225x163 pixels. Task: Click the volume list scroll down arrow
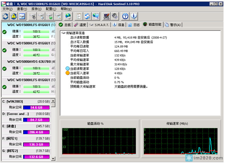(53, 158)
